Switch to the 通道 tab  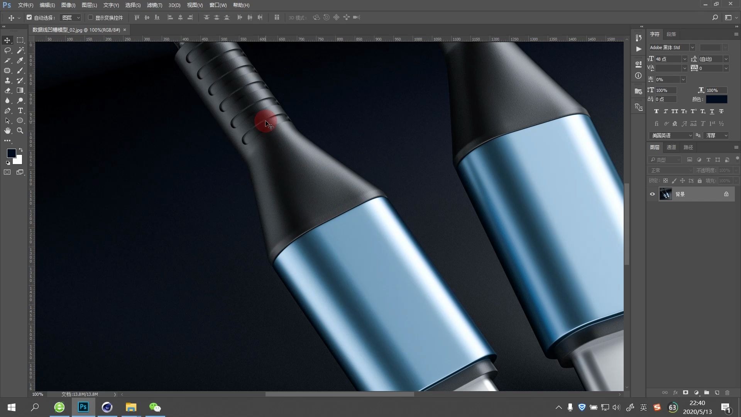click(672, 147)
